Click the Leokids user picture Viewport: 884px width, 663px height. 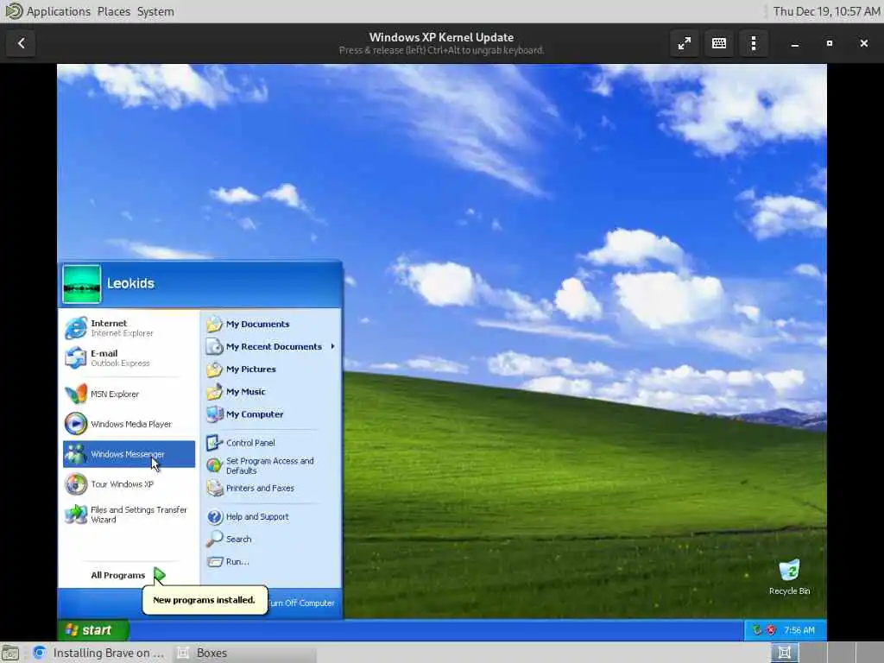pos(82,284)
